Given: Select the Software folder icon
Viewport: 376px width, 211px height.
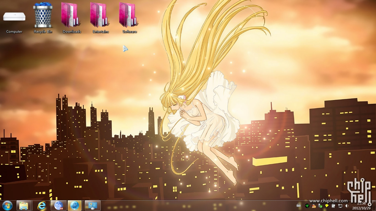Looking at the screenshot, I should [x=129, y=16].
